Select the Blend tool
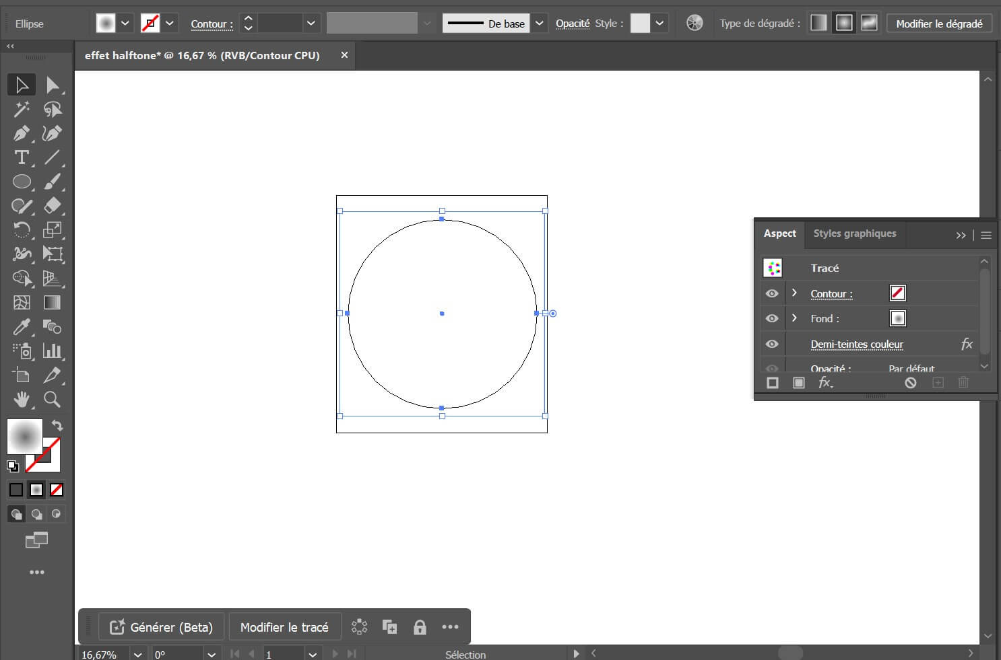Screen dimensions: 1001x660 [x=53, y=327]
